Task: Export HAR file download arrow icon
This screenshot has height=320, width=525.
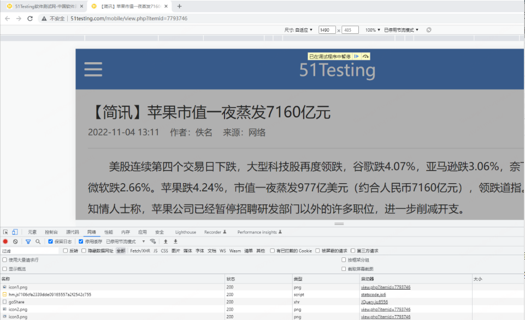Action: click(175, 241)
